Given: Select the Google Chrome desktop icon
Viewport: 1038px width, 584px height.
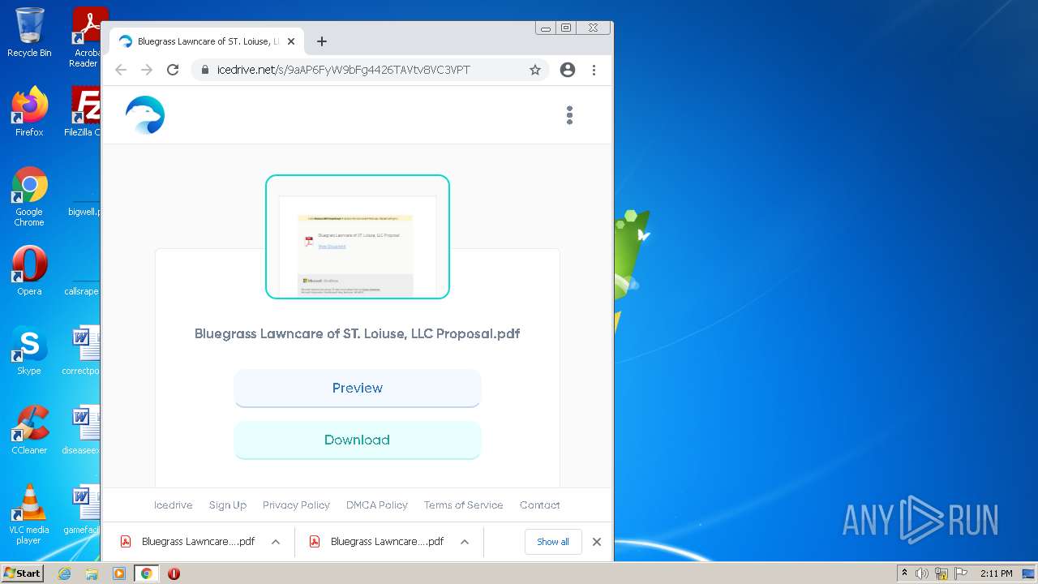Looking at the screenshot, I should (x=29, y=197).
